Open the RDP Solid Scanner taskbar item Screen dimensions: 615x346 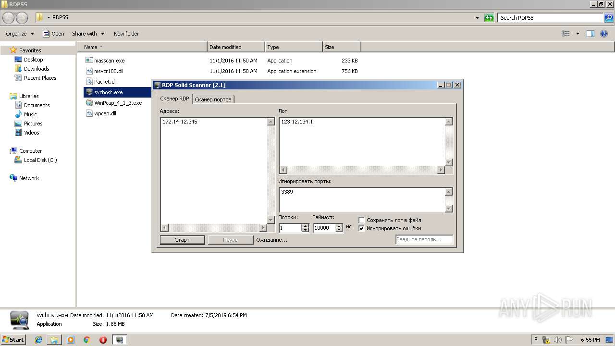tap(120, 340)
